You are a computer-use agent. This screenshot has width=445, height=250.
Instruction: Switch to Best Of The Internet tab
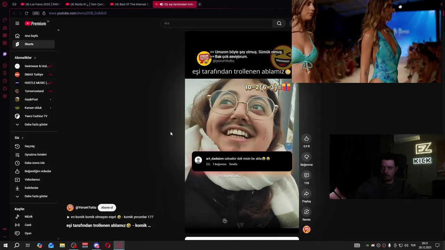coord(130,4)
